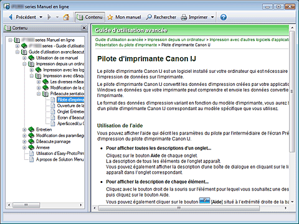Click tree panel scroll-left arrow
The image size is (299, 224).
(x=9, y=205)
